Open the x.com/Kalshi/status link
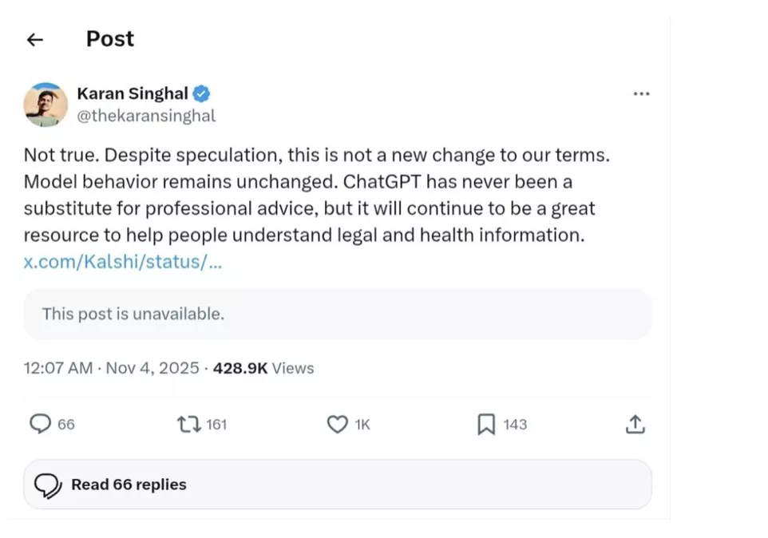Screen dimensions: 768x538 tap(124, 261)
